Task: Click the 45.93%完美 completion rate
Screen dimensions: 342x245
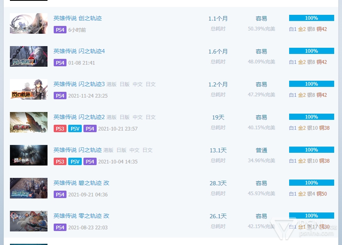Action: tap(261, 194)
